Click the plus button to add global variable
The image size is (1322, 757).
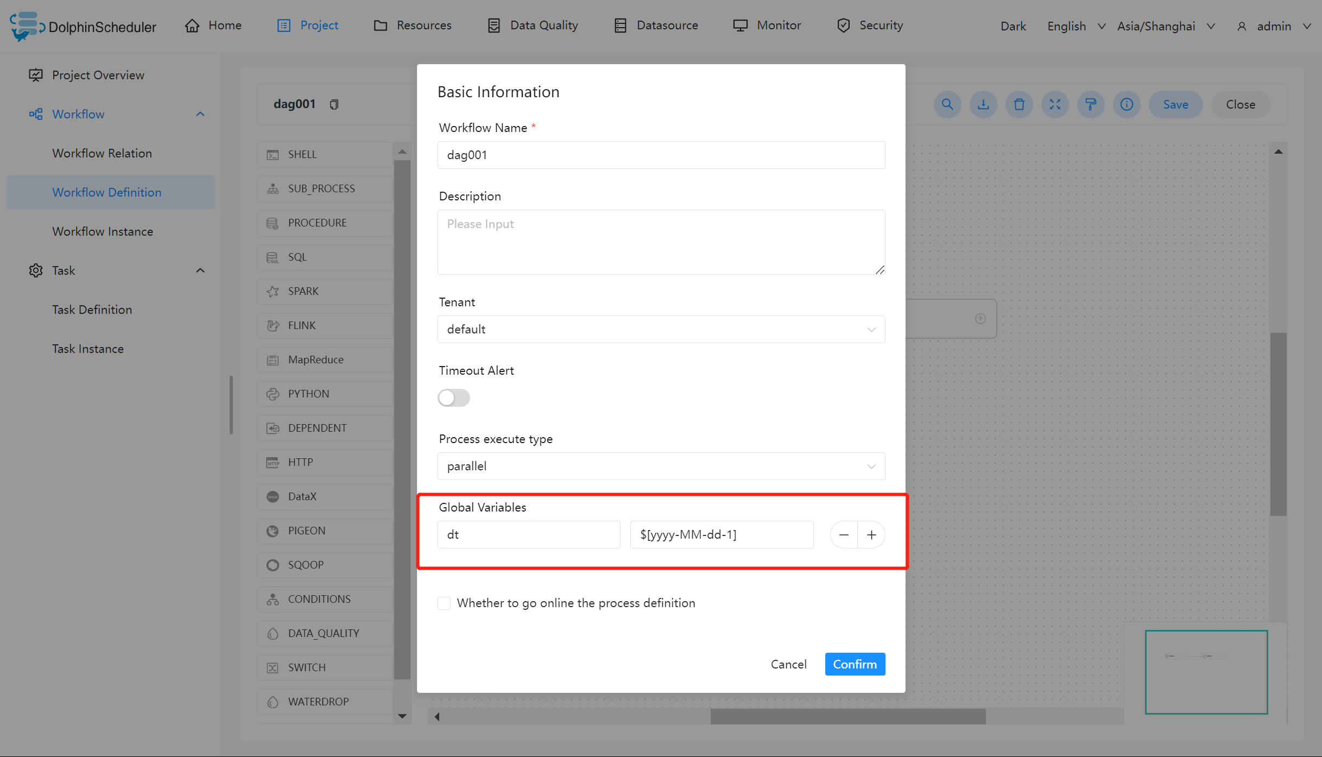tap(871, 535)
